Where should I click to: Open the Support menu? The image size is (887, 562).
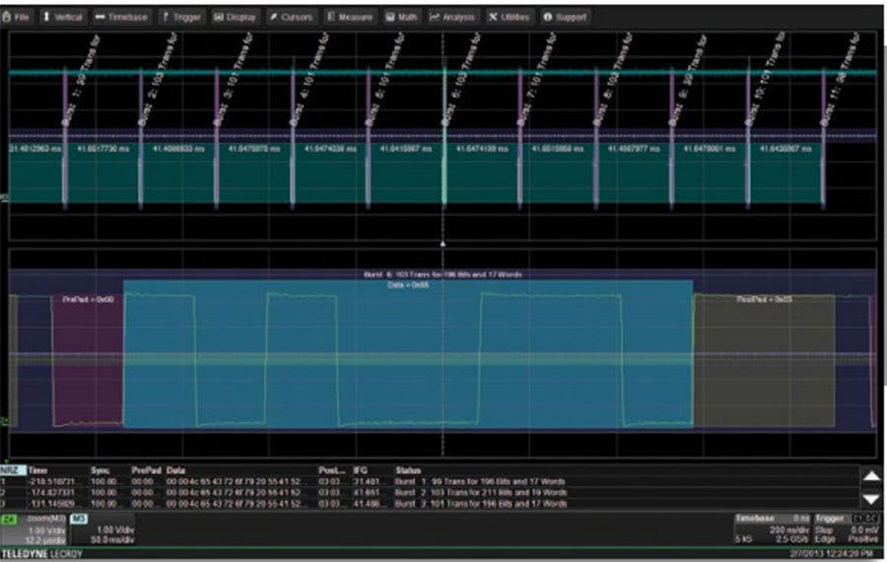point(565,17)
